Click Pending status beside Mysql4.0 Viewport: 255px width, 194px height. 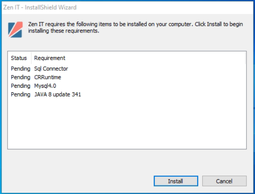click(x=21, y=86)
